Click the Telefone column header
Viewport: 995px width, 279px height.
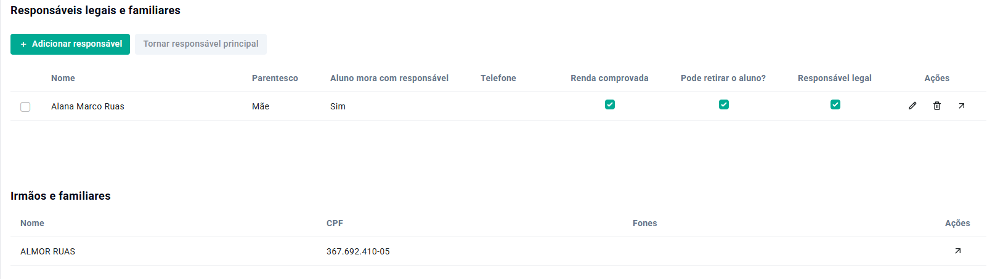498,78
